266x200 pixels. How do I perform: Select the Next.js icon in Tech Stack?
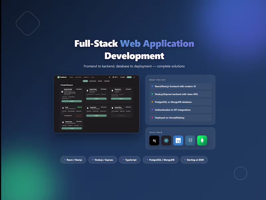point(154,141)
